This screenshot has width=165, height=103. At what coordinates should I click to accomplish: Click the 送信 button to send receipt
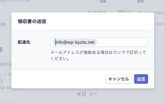click(x=141, y=79)
